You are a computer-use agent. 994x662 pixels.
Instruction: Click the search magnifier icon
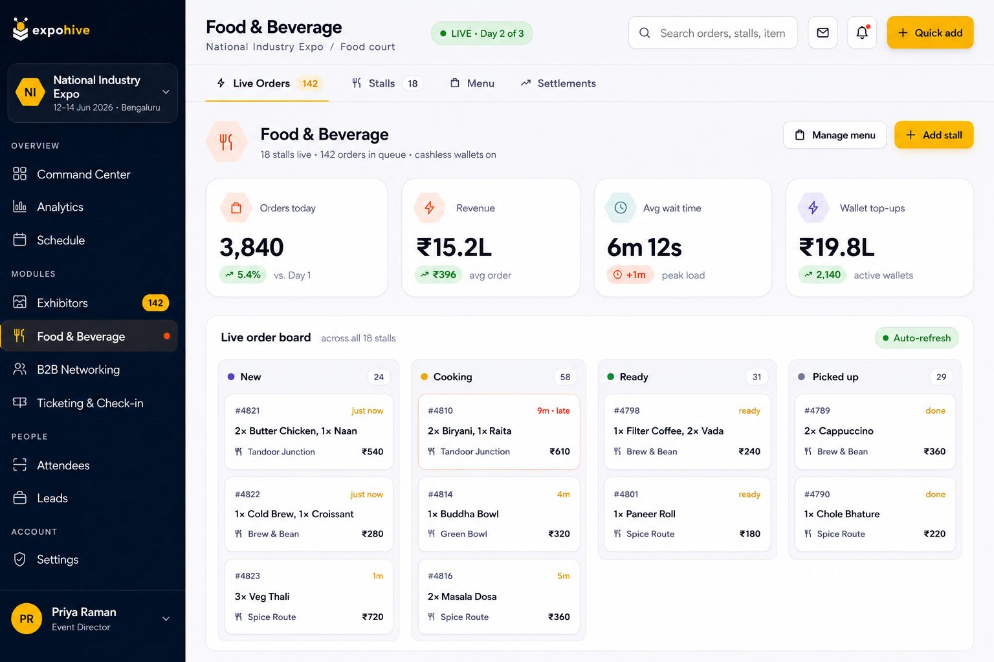(645, 33)
